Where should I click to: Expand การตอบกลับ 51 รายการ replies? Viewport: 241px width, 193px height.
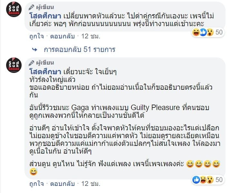[79, 50]
